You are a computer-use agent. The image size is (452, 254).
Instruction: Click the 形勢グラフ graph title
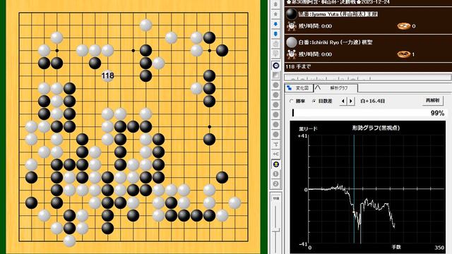click(376, 128)
